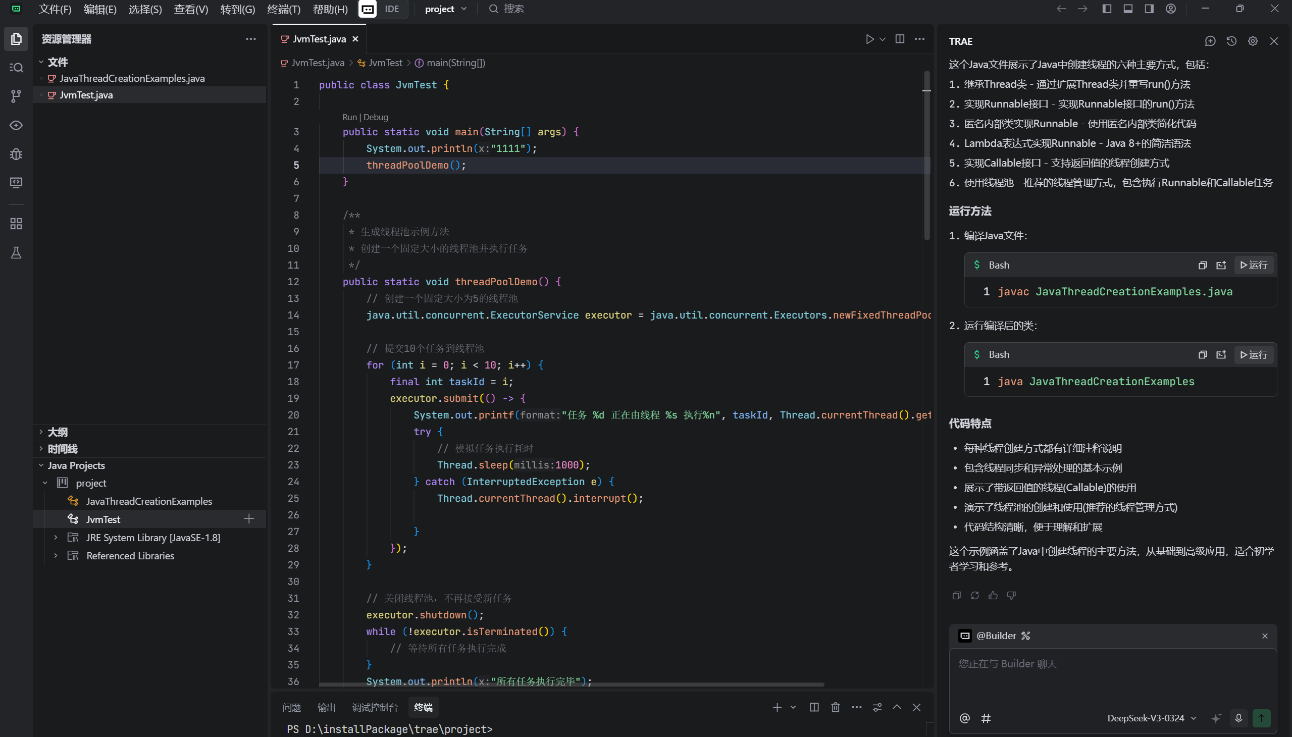Split the editor to the right
The image size is (1292, 737).
click(900, 39)
